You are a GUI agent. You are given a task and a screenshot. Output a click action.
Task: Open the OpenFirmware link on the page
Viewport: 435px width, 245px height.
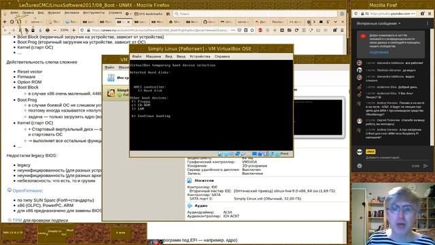click(x=27, y=191)
